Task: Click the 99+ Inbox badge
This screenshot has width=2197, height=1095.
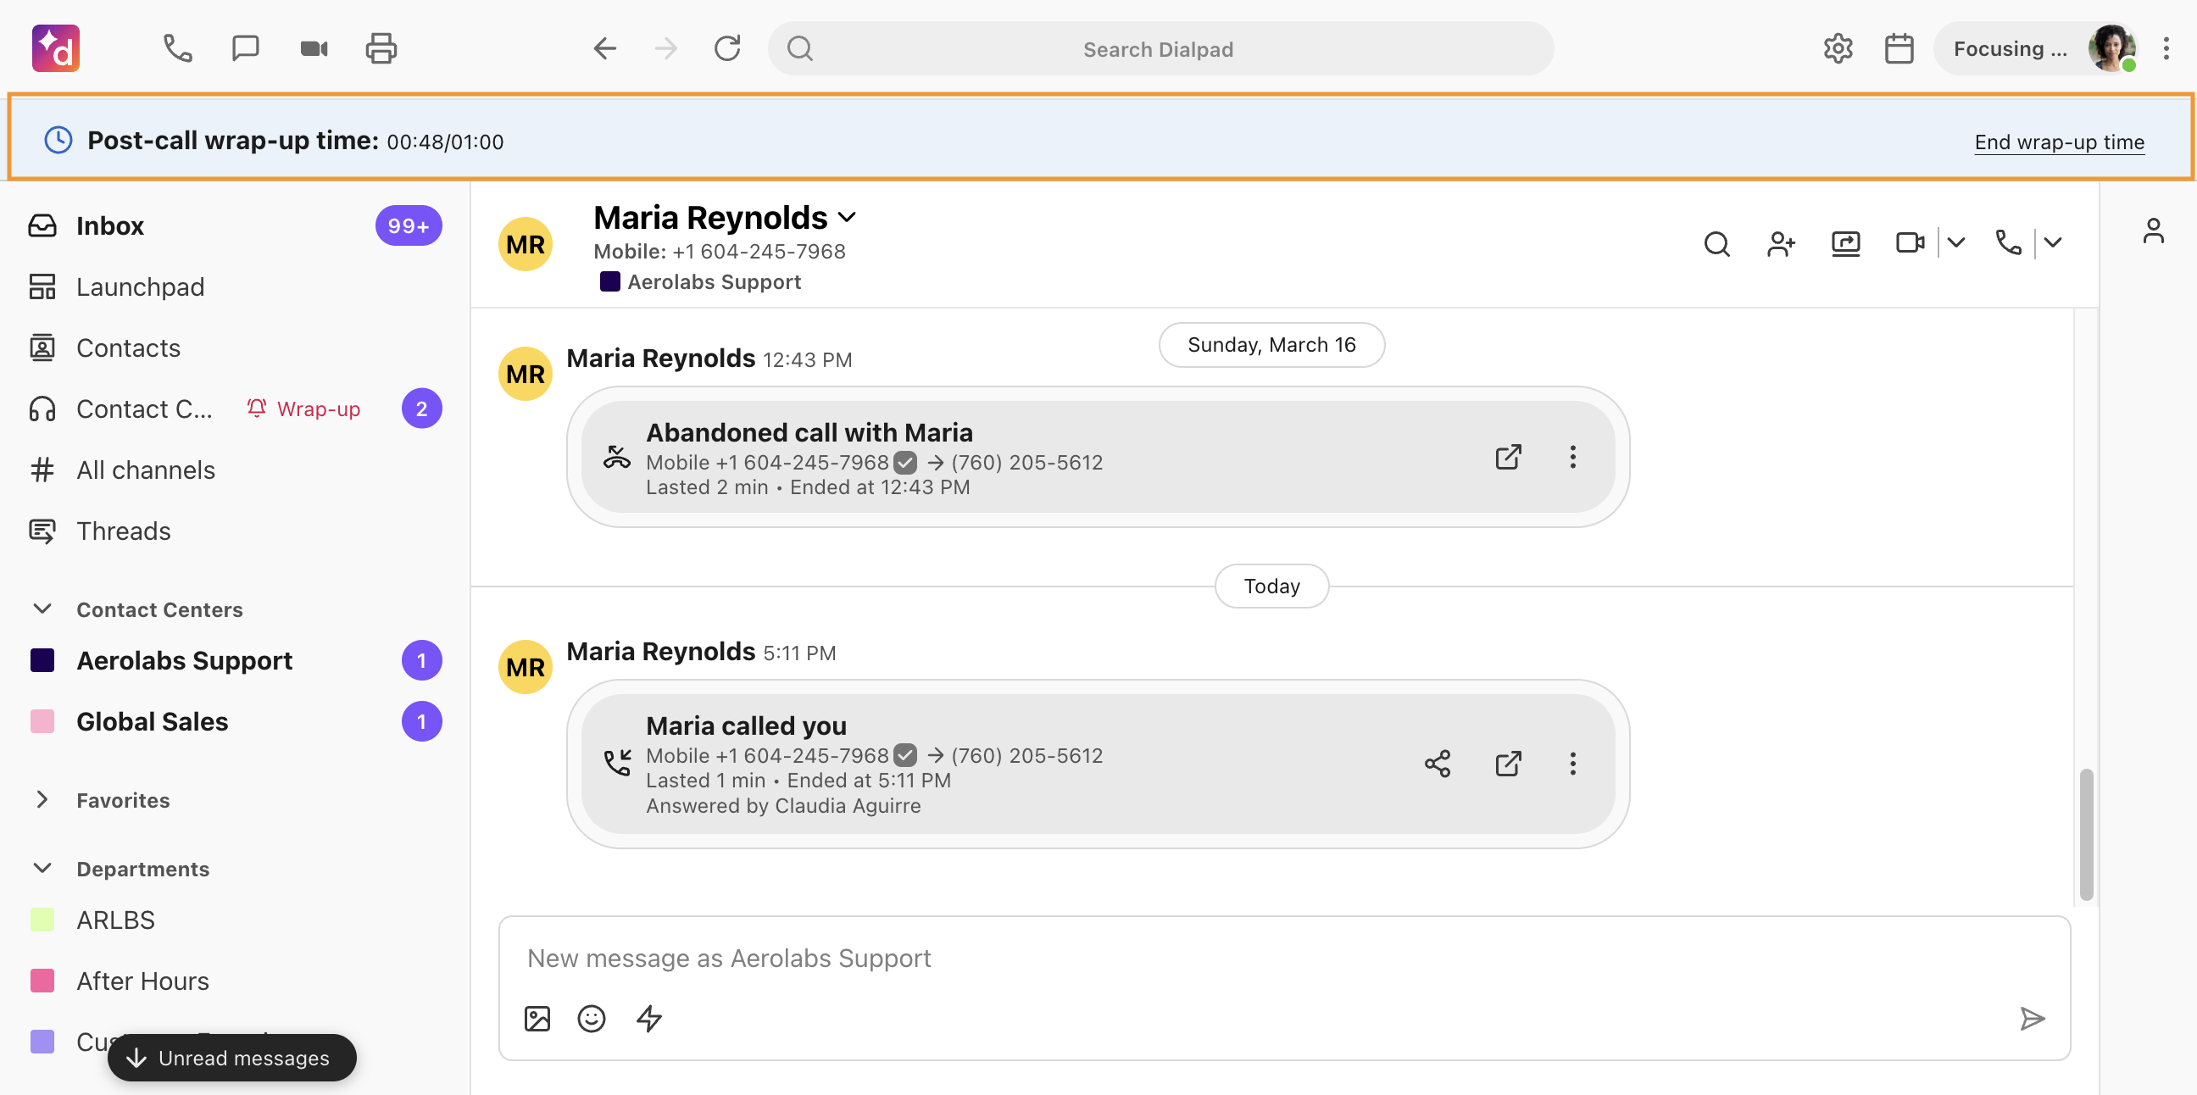Action: (x=409, y=226)
